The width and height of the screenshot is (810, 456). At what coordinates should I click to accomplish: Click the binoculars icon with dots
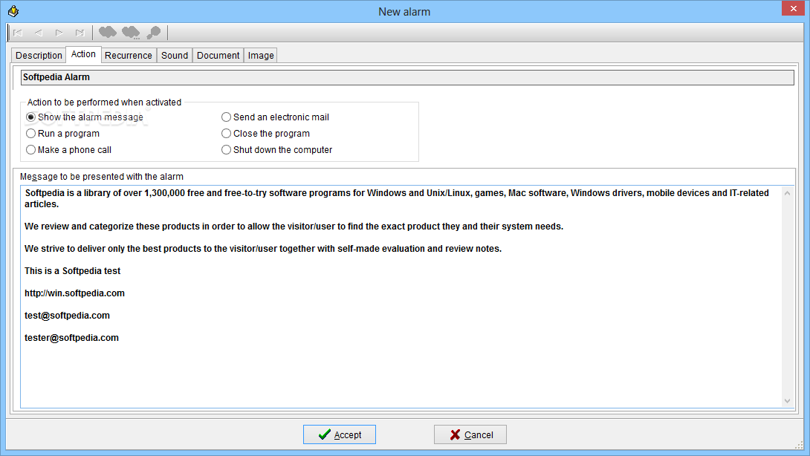(x=131, y=33)
